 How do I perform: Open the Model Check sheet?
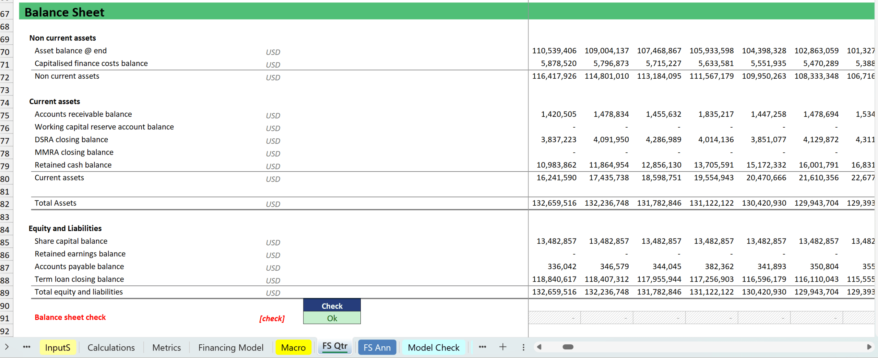pyautogui.click(x=434, y=347)
